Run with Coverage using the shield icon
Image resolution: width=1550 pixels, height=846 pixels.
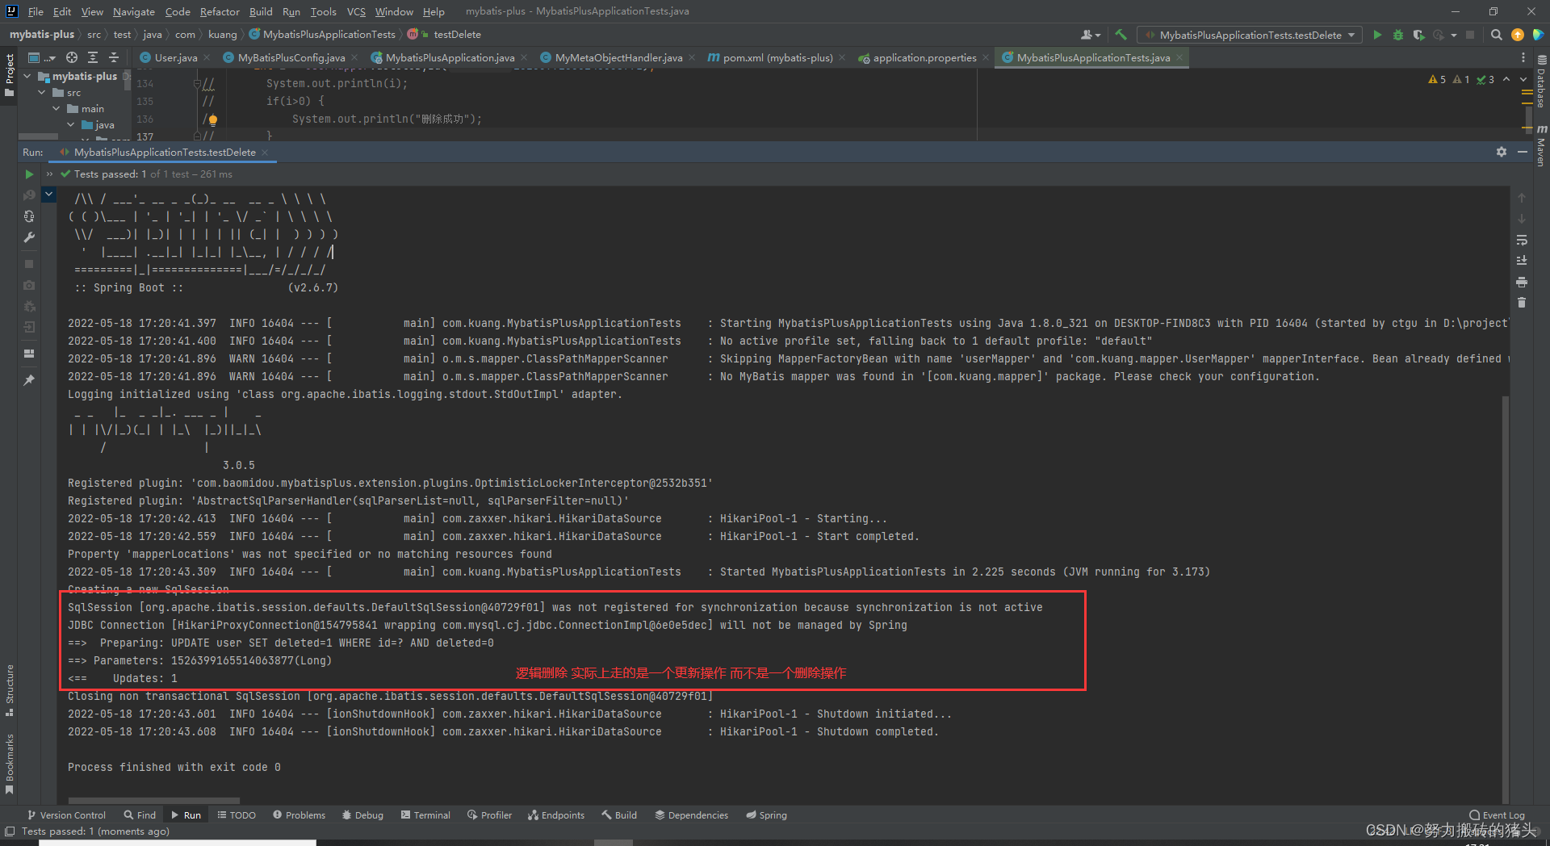pyautogui.click(x=1418, y=35)
